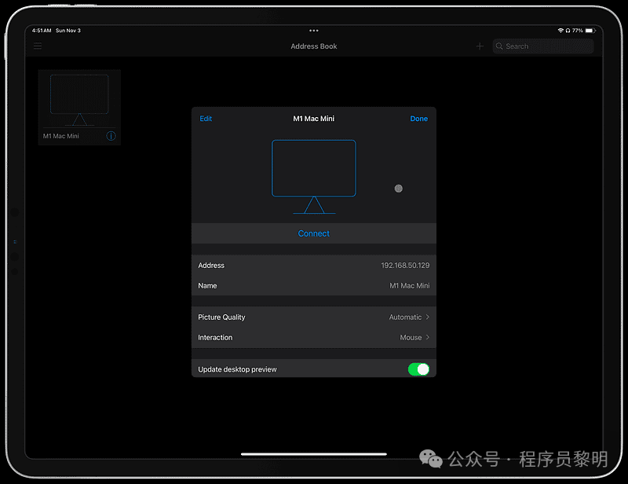Tap the three-dot multitasking menu

coord(313,31)
